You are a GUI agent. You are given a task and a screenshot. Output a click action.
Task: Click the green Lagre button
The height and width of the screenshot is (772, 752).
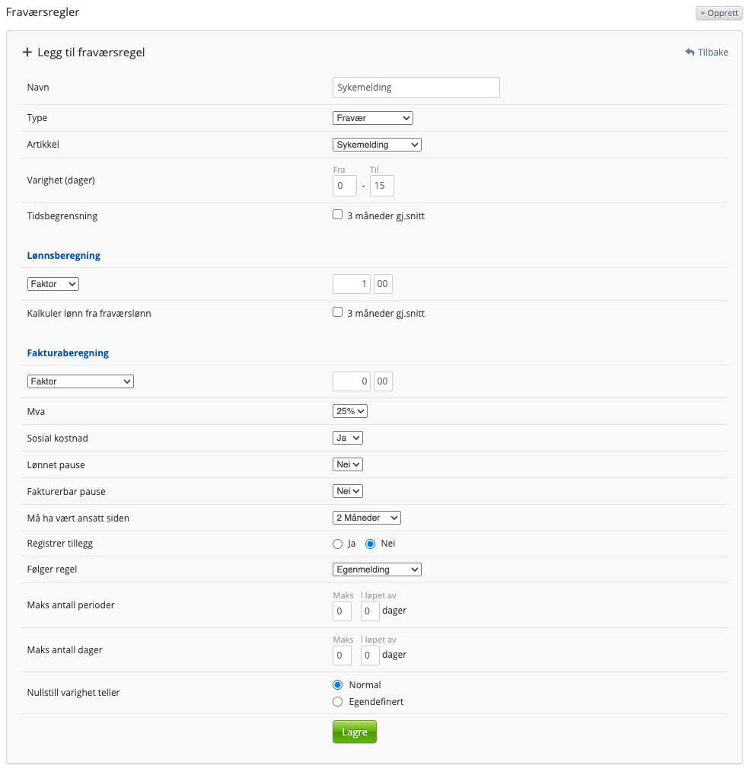[354, 732]
